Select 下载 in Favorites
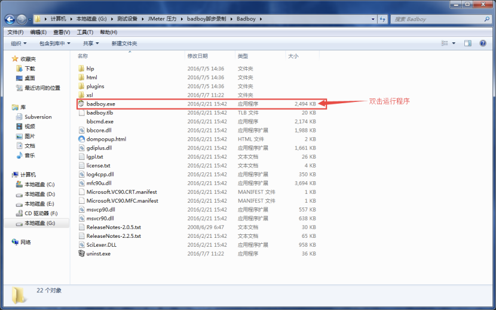The image size is (496, 310). point(30,69)
